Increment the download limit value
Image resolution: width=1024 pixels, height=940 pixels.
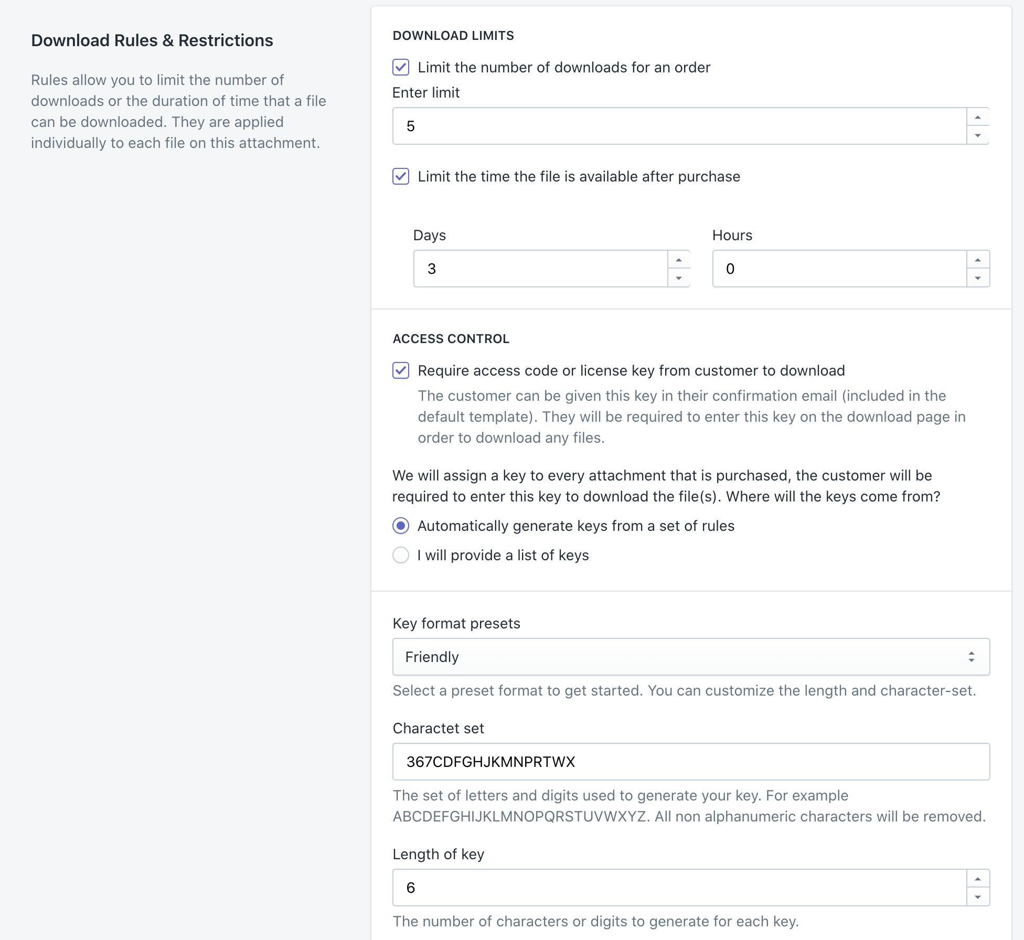point(977,116)
